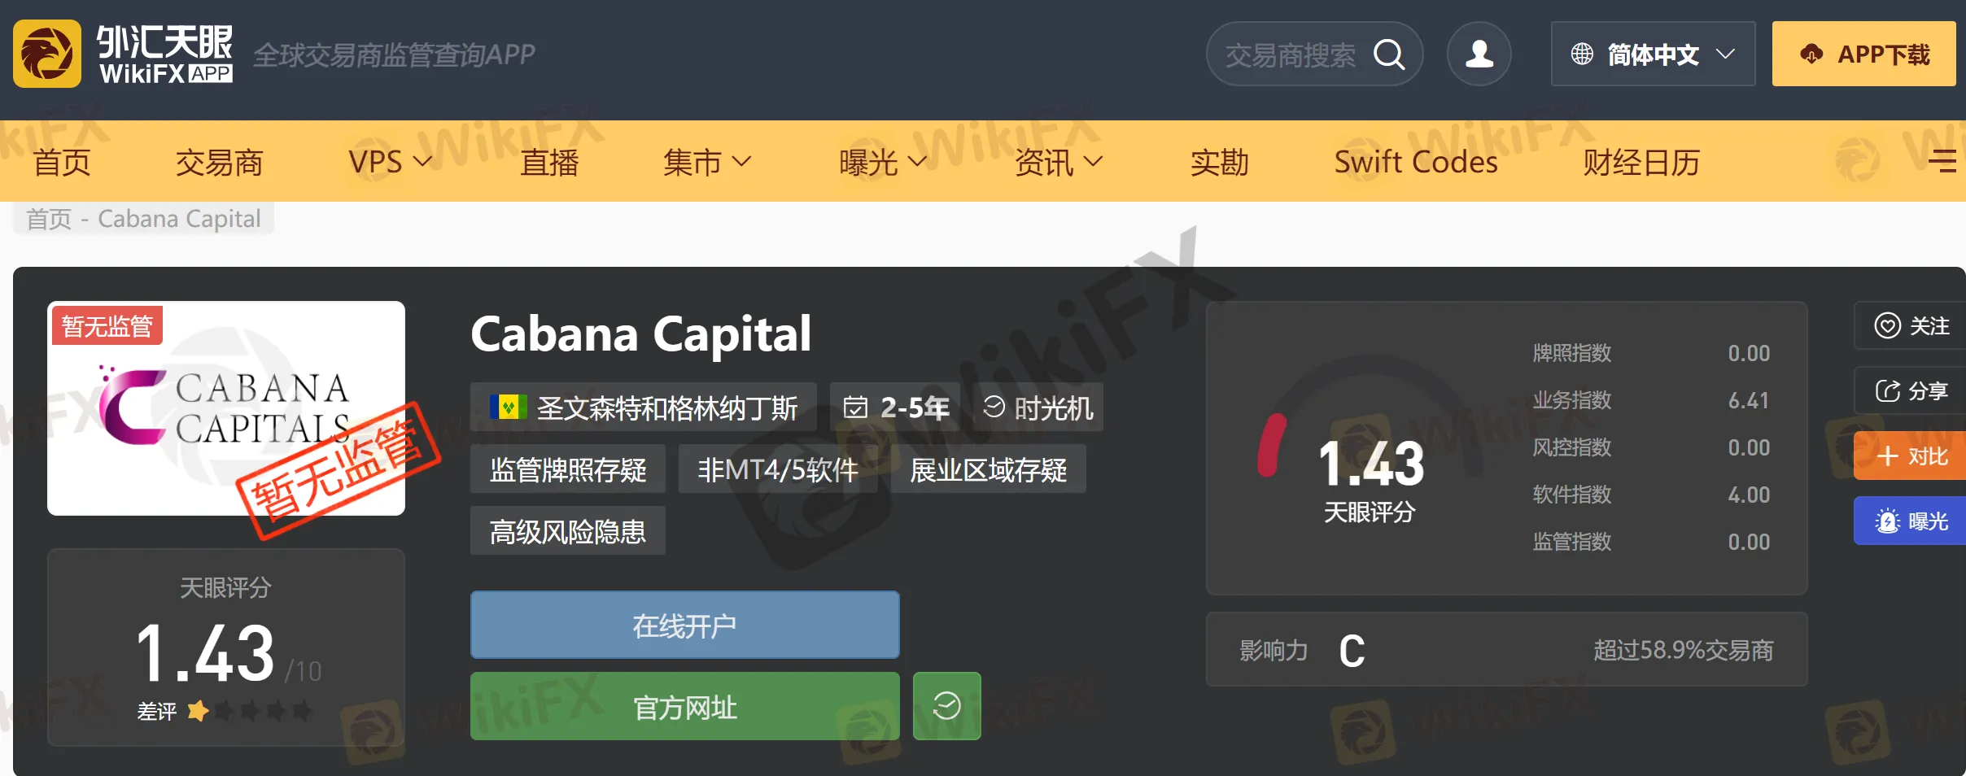
Task: Click the 曝光 exposure alarm button
Action: [x=1911, y=521]
